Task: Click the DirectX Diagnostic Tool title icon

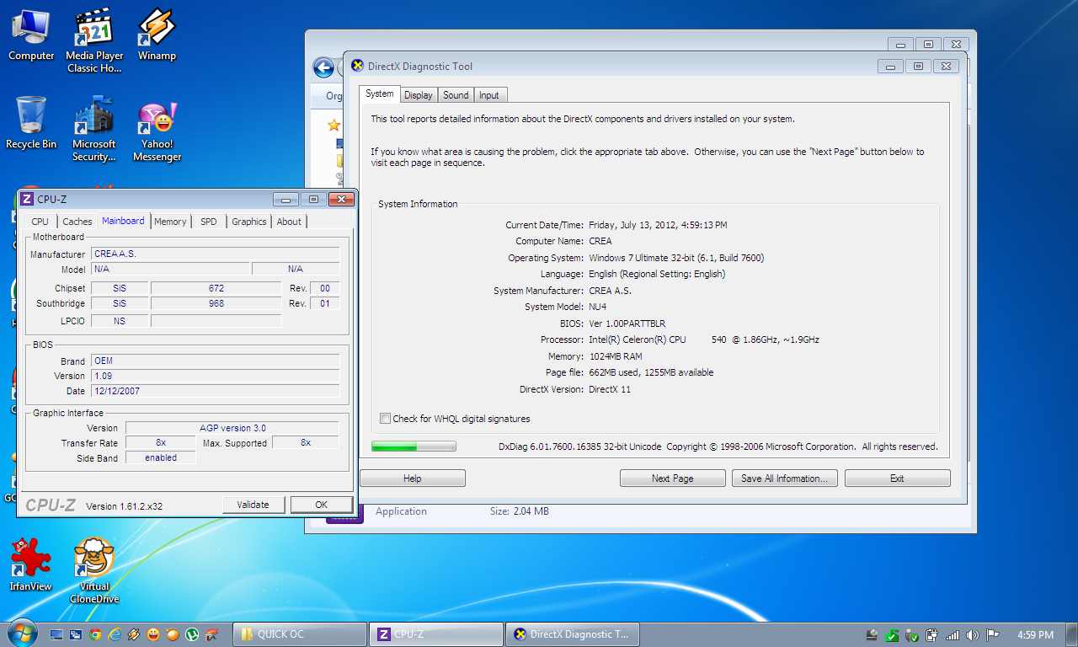Action: (x=356, y=66)
